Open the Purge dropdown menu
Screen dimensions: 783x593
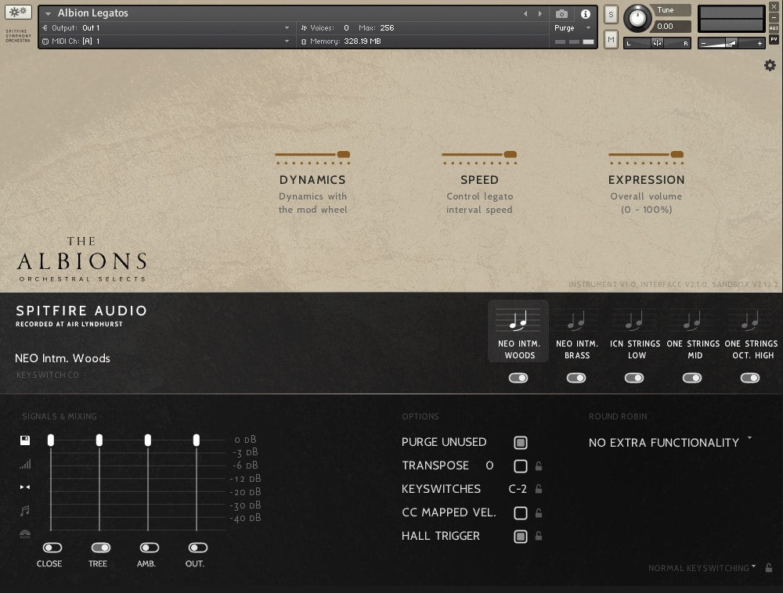572,28
